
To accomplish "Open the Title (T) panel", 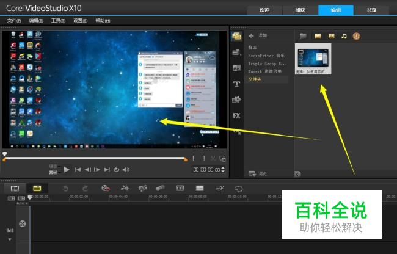I will click(236, 84).
